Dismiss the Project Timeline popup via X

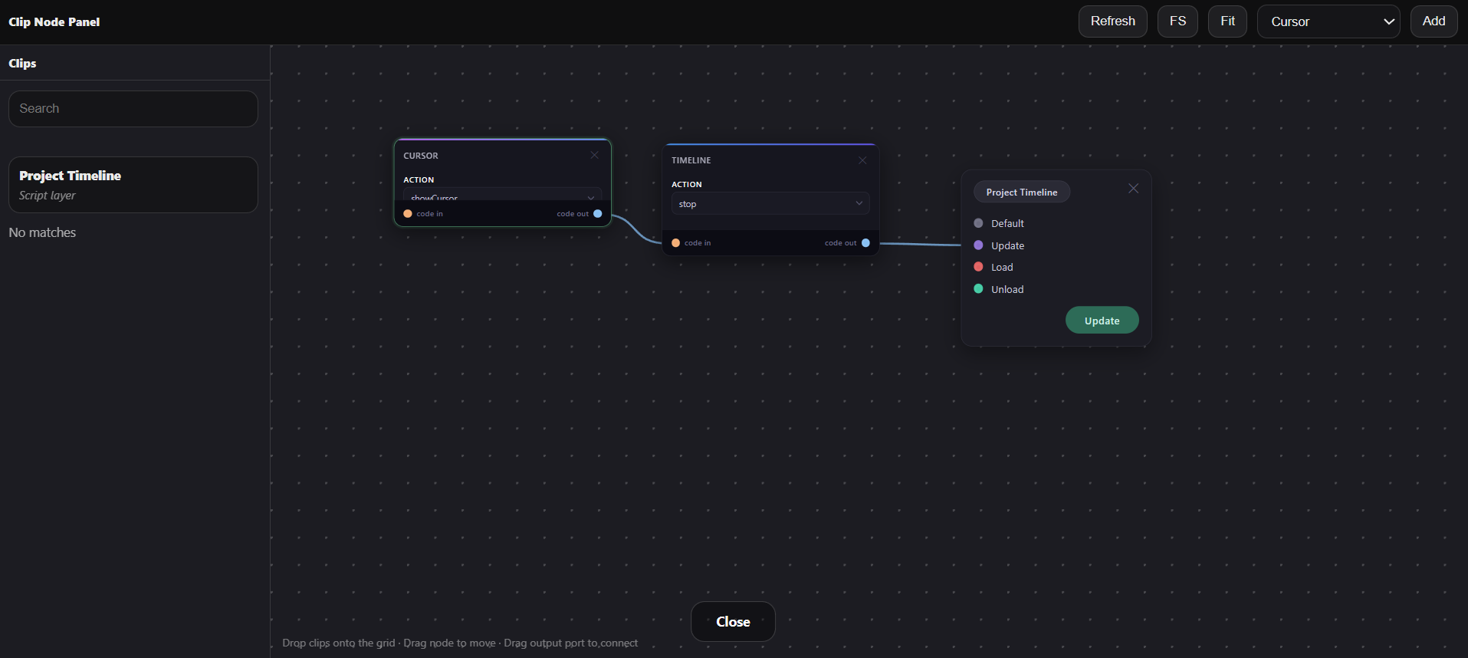[1133, 189]
